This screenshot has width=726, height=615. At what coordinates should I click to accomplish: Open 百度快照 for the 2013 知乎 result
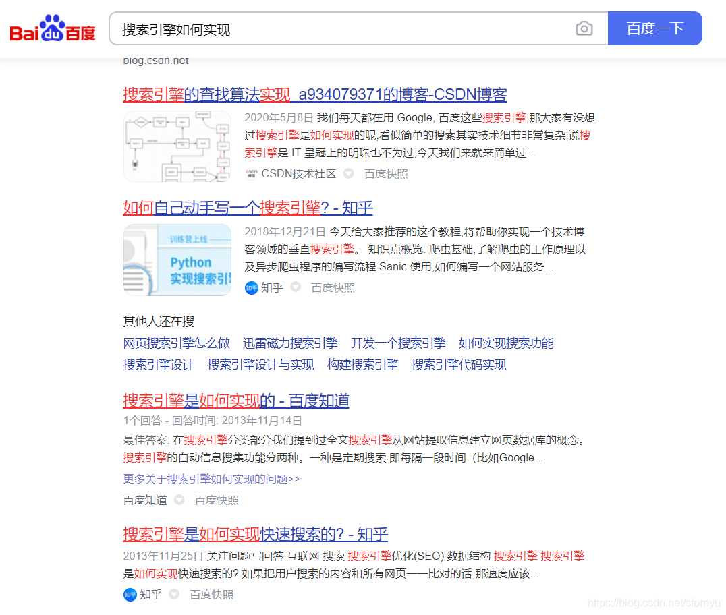click(x=212, y=595)
